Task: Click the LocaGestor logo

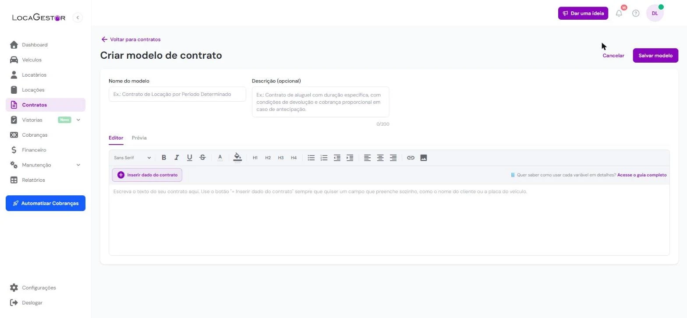Action: coord(39,18)
